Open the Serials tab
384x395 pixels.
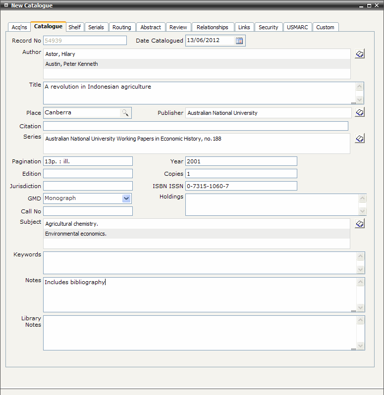96,27
